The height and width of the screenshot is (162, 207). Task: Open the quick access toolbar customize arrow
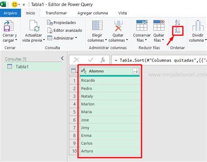(24, 5)
